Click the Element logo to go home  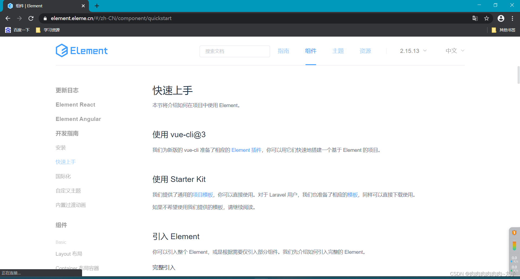pos(82,50)
